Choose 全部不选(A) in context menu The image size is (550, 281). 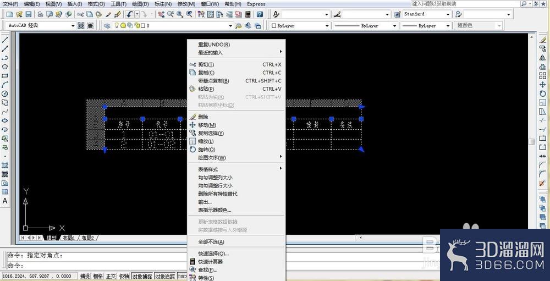coord(237,242)
